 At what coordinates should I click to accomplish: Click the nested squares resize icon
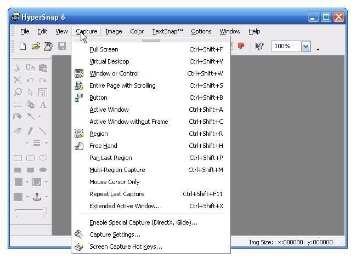click(x=43, y=92)
